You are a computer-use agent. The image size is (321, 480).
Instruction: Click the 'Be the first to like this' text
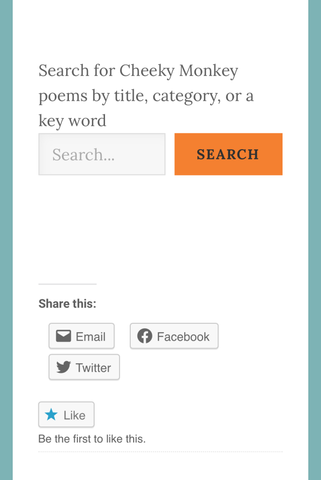(x=92, y=439)
